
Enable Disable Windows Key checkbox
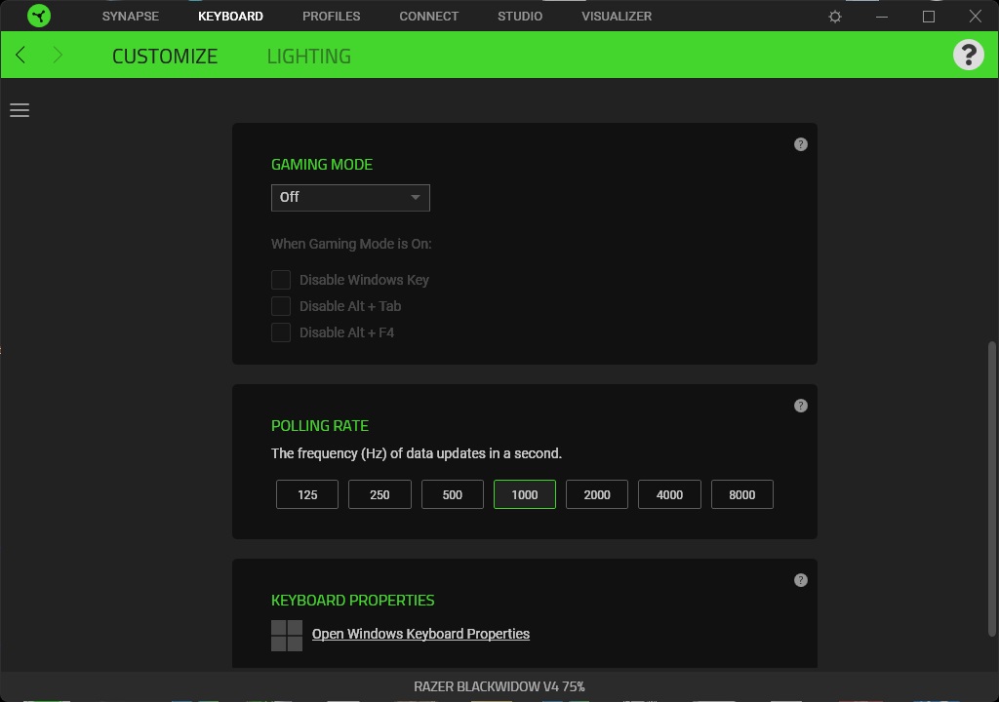[281, 280]
